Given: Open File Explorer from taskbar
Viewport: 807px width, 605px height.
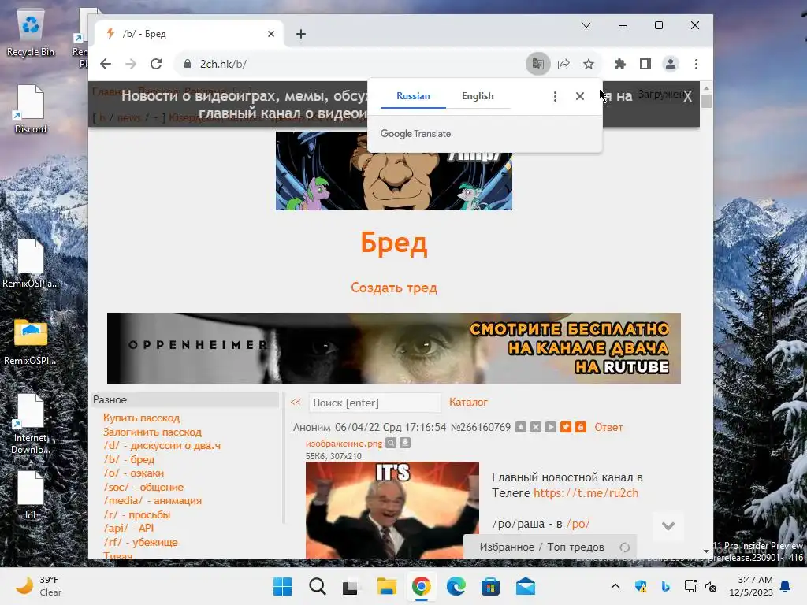Looking at the screenshot, I should [386, 586].
